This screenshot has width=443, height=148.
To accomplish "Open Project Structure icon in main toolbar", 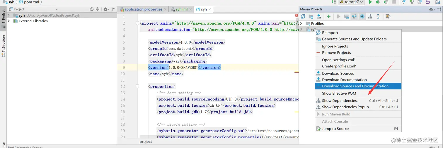I will [437, 2].
